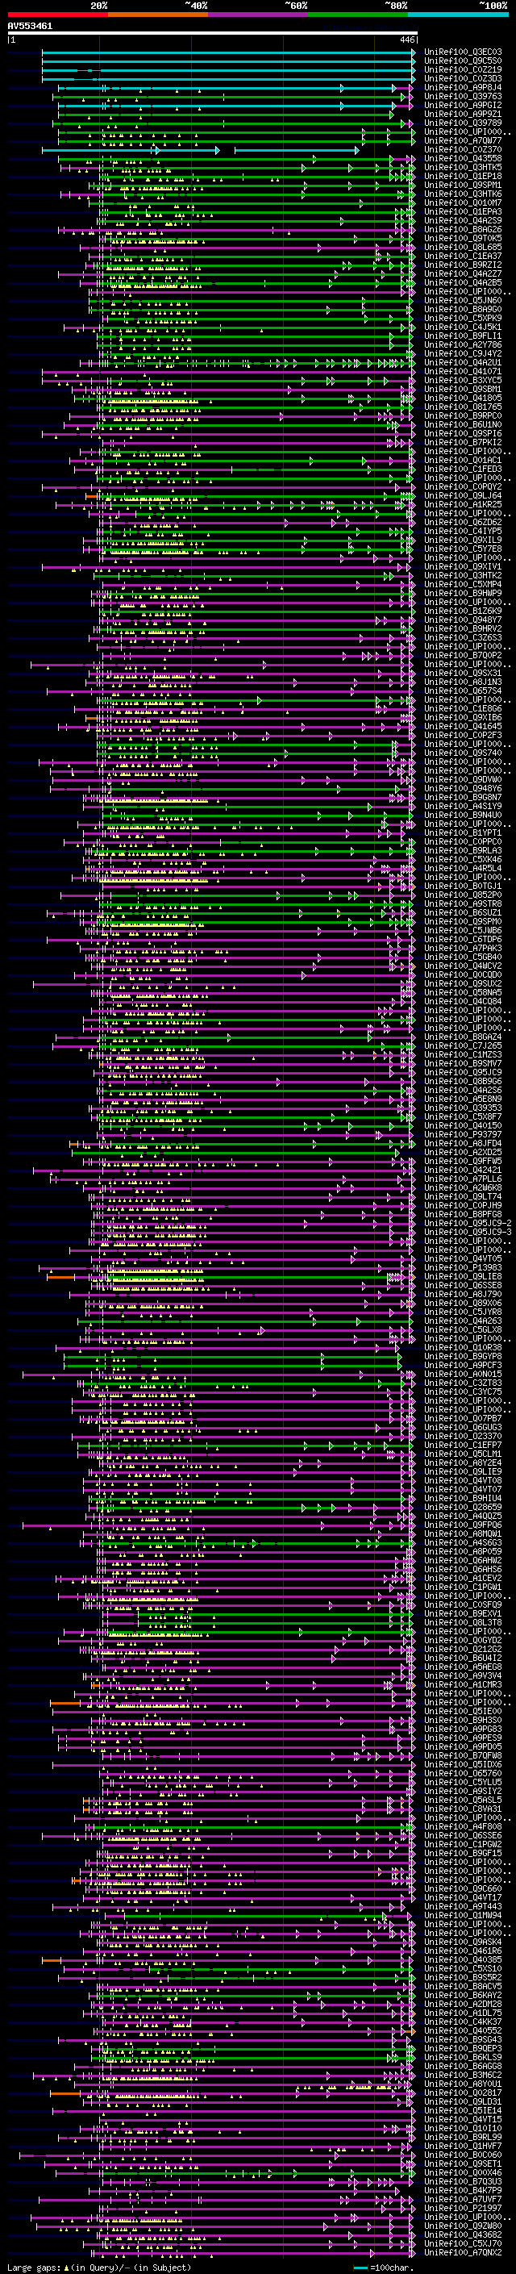Select hit UniRef100_C5XPK9

pos(463,318)
